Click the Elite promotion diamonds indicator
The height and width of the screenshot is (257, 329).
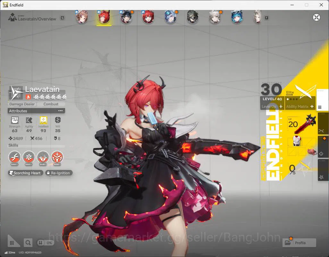[x=292, y=99]
